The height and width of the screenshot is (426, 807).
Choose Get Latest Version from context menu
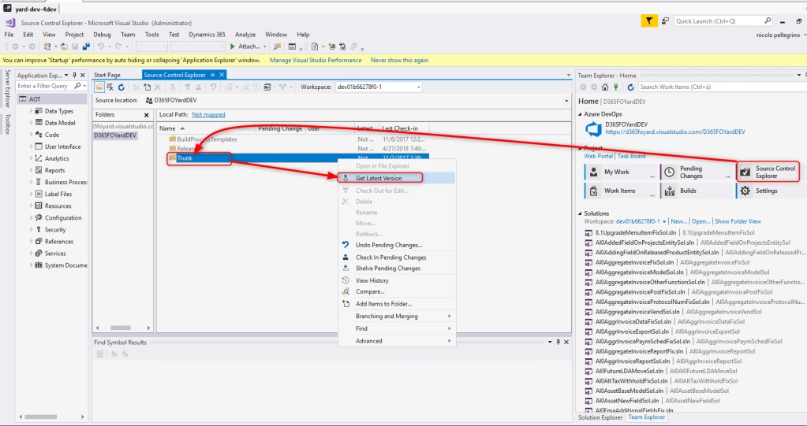pyautogui.click(x=378, y=178)
